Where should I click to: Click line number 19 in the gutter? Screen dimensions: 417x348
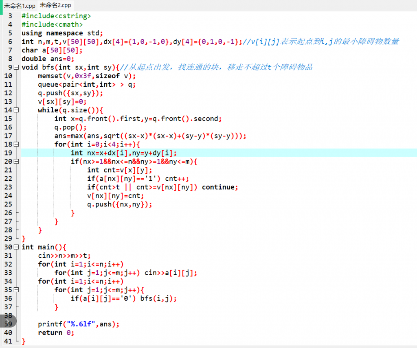click(x=8, y=153)
